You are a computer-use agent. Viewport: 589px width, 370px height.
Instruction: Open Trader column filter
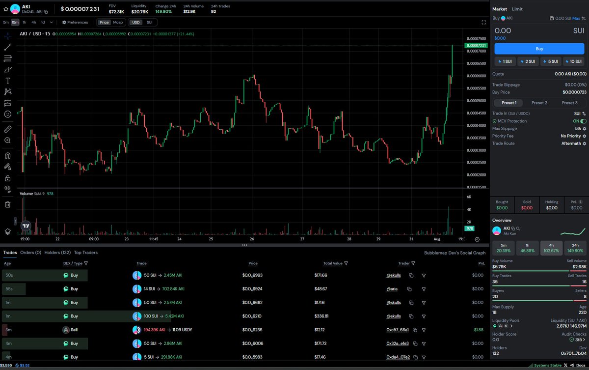coord(413,263)
